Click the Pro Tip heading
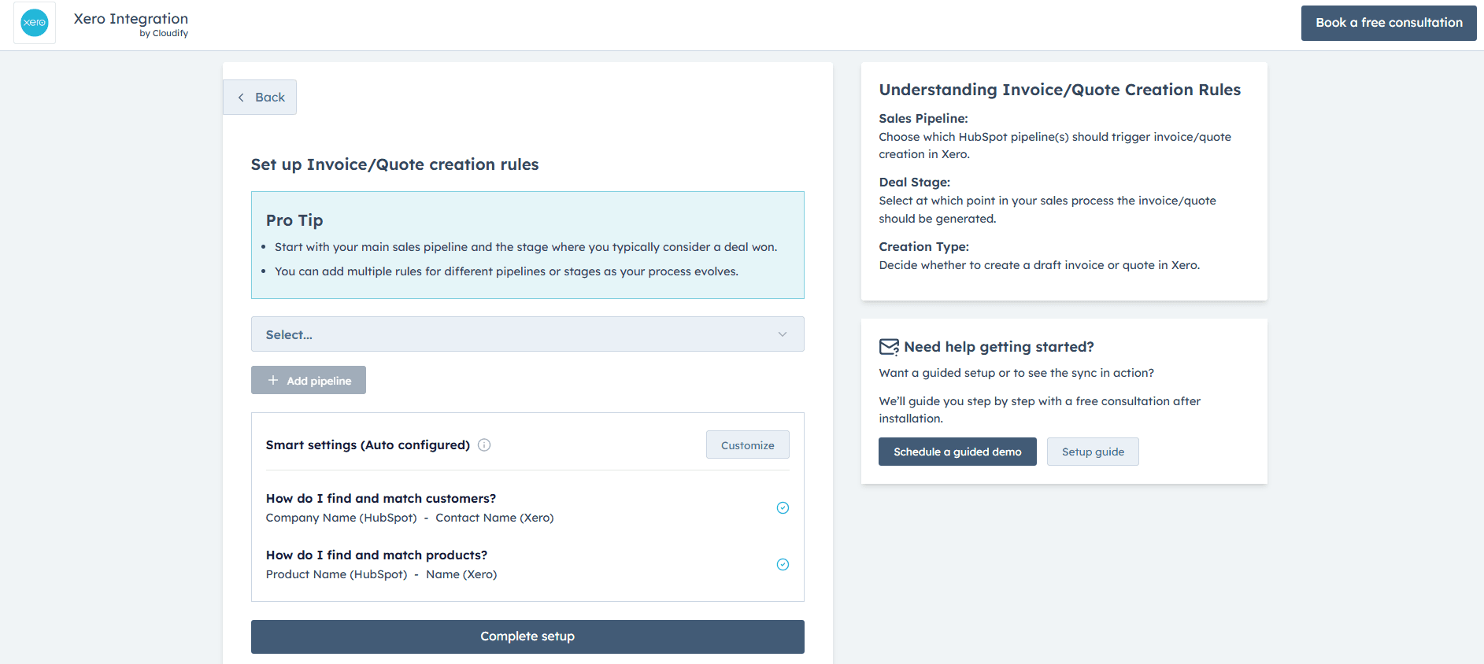This screenshot has height=664, width=1484. (294, 220)
